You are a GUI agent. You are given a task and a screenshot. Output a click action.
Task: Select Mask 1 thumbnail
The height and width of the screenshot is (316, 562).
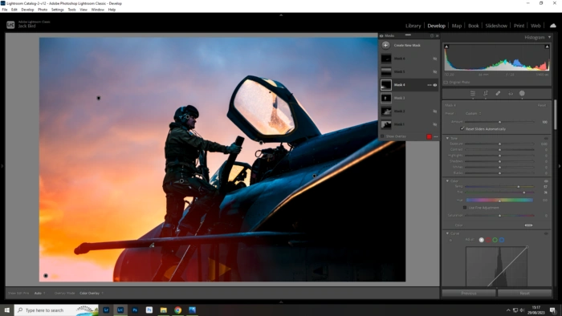tap(386, 124)
